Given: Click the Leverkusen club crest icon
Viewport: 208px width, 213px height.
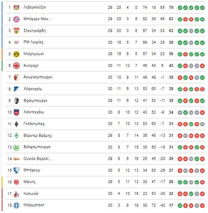Looking at the screenshot, I should point(16,7).
